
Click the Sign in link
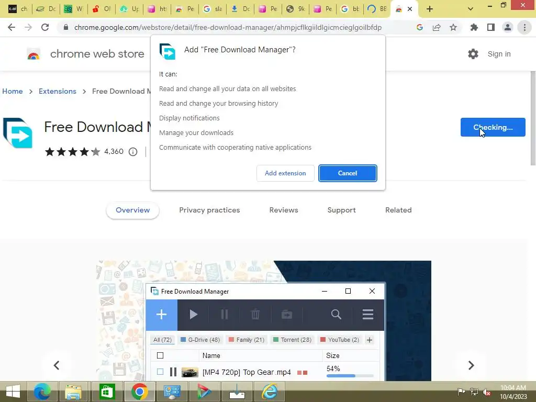499,54
